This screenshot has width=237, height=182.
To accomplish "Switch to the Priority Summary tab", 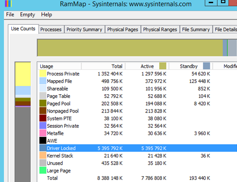I will tap(84, 30).
